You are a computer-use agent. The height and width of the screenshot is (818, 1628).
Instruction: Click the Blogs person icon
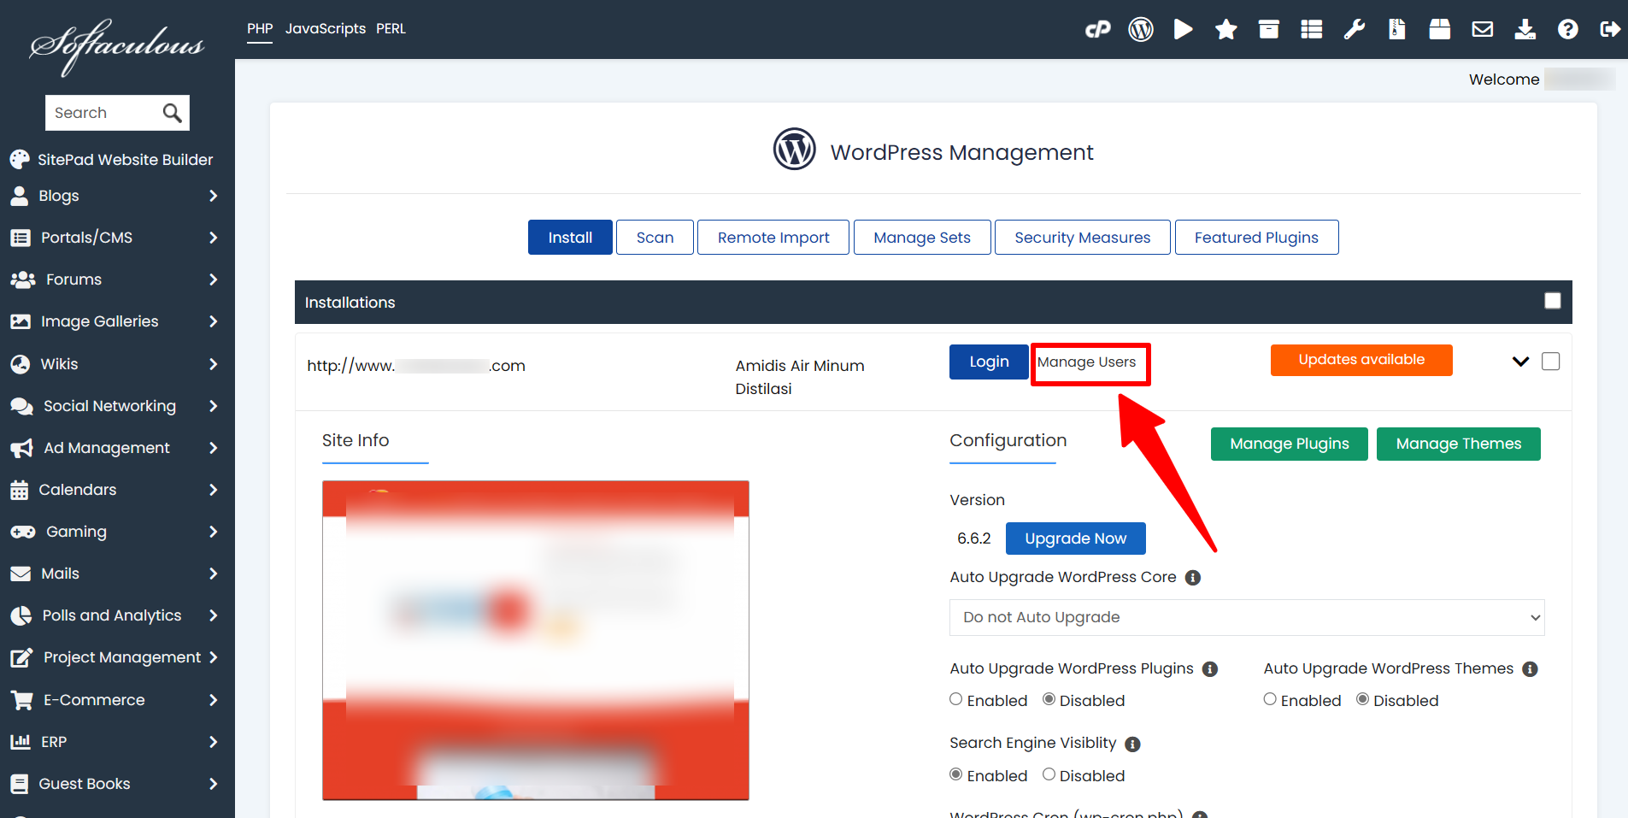pyautogui.click(x=19, y=196)
